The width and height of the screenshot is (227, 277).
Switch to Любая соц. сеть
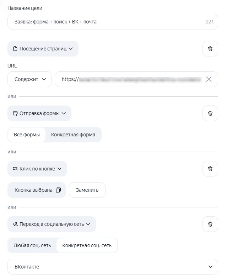point(32,245)
